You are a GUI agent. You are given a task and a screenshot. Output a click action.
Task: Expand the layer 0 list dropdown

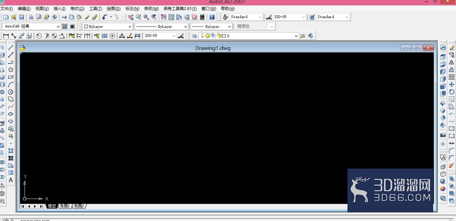296,36
